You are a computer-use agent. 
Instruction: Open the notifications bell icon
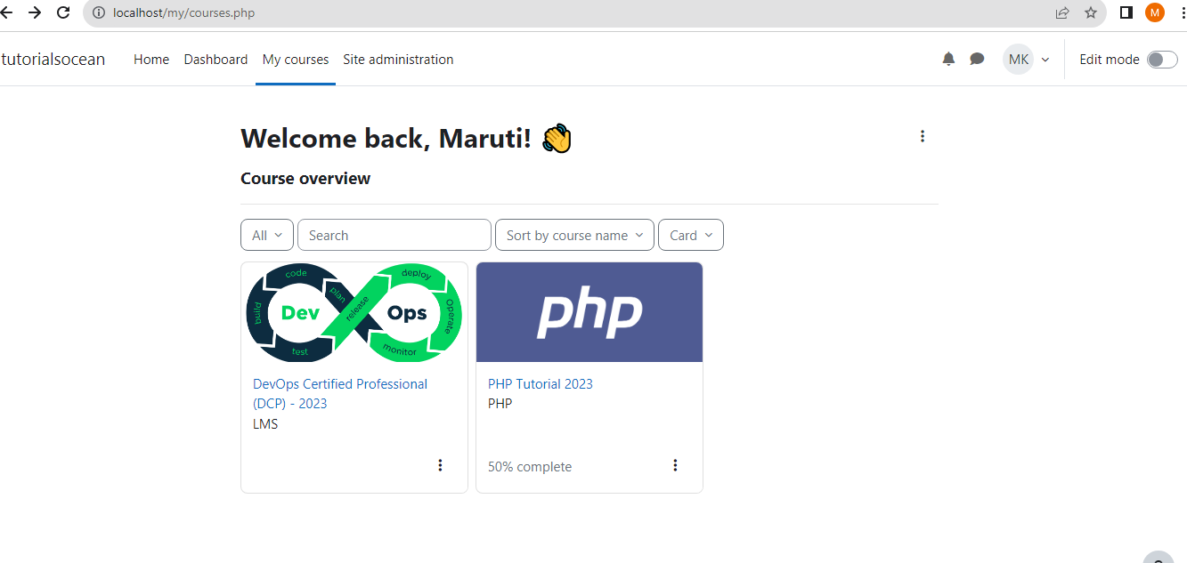pos(948,59)
